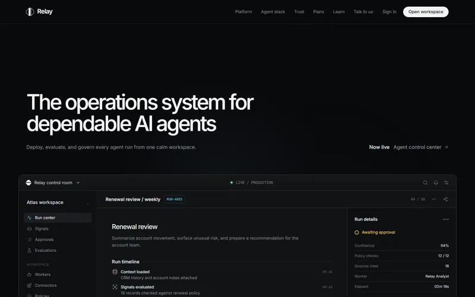
Task: Click the Now live label
Action: pyautogui.click(x=379, y=147)
